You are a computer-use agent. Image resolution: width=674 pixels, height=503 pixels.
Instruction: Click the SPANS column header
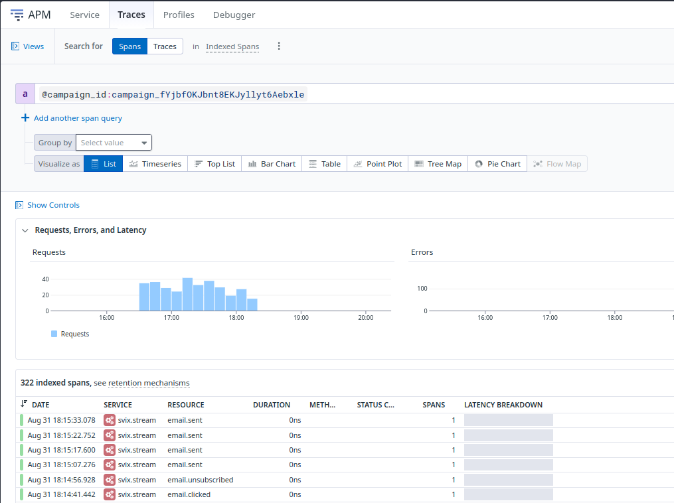[x=434, y=405]
